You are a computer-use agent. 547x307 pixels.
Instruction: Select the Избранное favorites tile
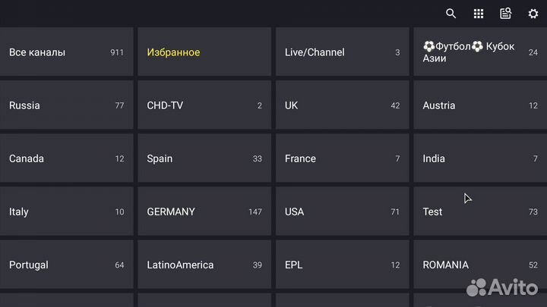pyautogui.click(x=204, y=52)
